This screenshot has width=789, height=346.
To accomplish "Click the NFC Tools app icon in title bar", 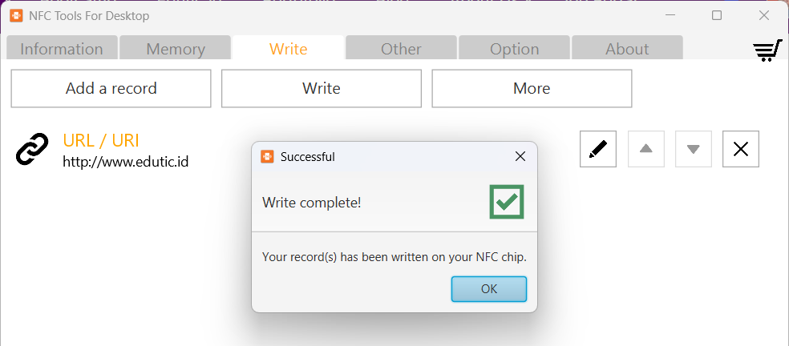I will click(16, 15).
